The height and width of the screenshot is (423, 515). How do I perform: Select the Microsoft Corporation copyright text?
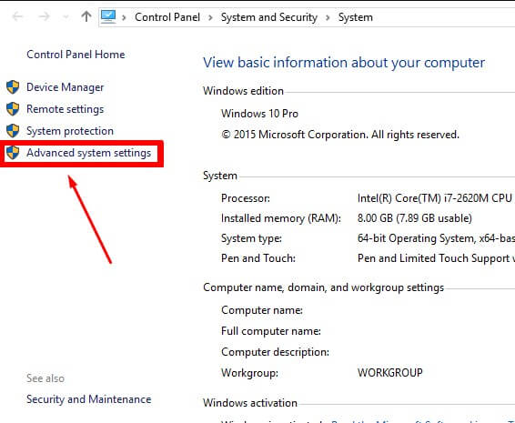pos(340,135)
